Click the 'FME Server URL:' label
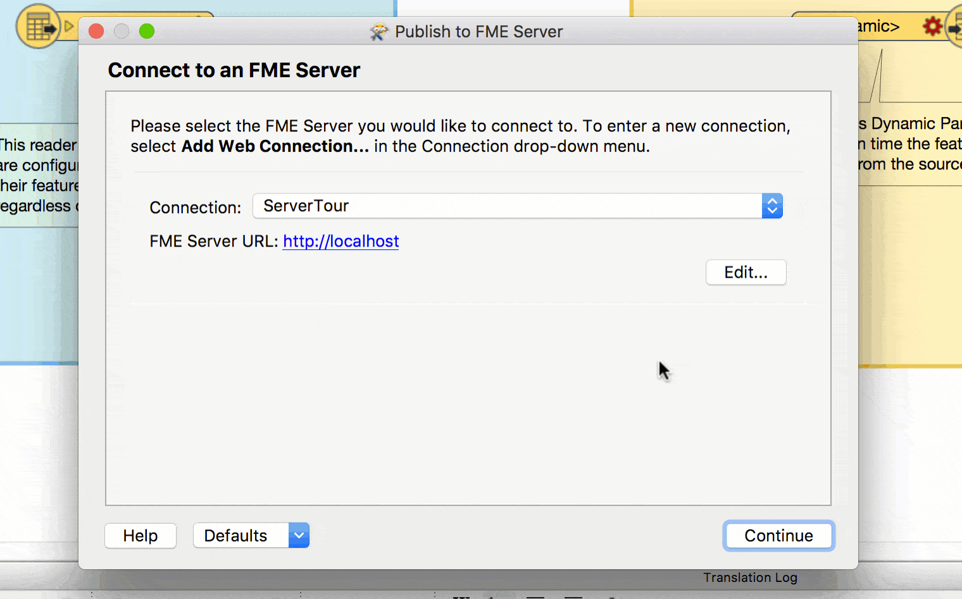The image size is (962, 599). point(214,241)
